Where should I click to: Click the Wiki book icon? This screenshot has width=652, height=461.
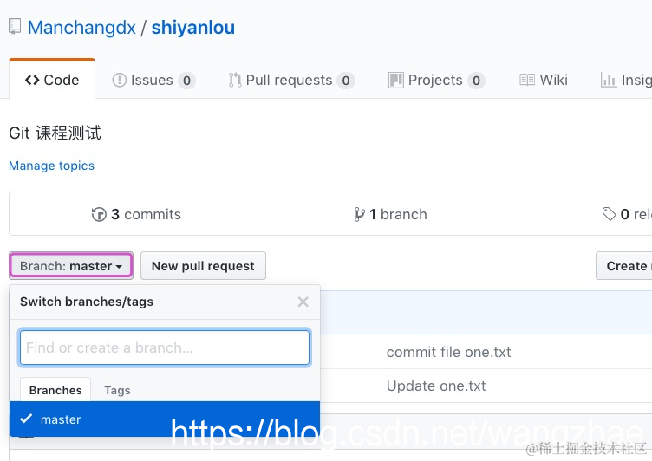pyautogui.click(x=527, y=80)
